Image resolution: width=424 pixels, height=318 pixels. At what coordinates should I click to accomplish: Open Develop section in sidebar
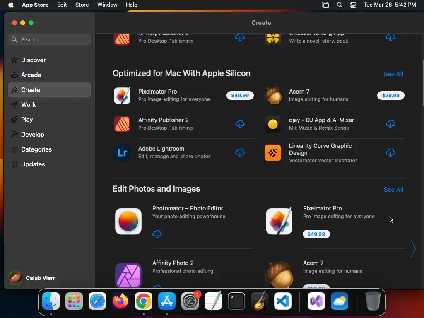click(49, 135)
